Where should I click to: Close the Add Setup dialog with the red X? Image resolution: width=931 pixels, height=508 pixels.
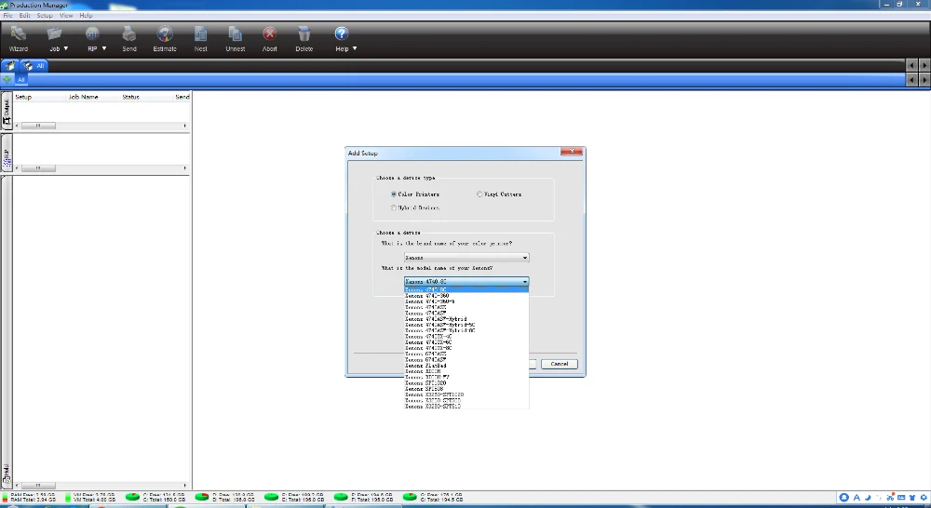click(x=572, y=152)
